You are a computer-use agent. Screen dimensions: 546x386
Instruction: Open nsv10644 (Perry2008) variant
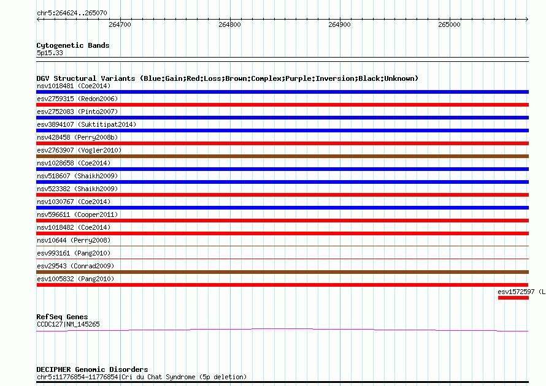[x=74, y=240]
